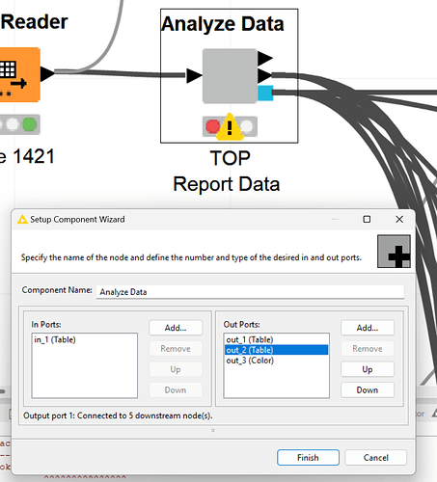Click the top output port of the Analyze Data node
This screenshot has width=437, height=482.
265,59
